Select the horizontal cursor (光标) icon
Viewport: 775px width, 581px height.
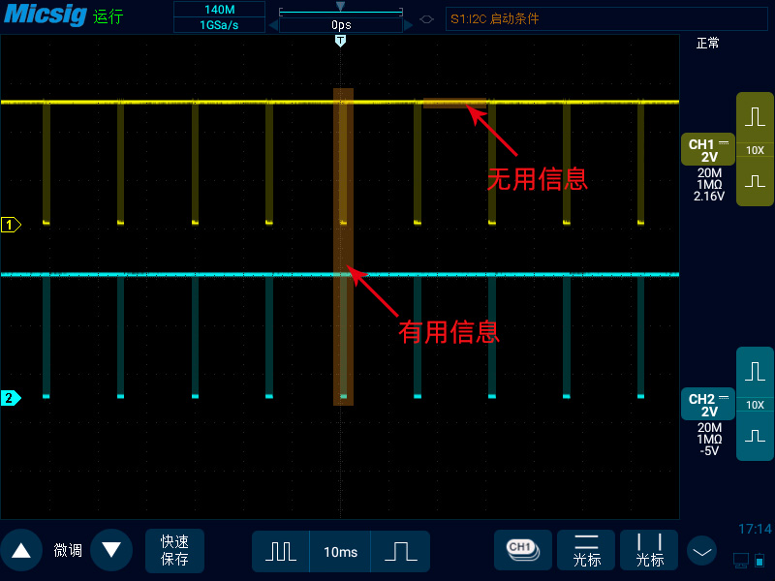click(x=586, y=550)
